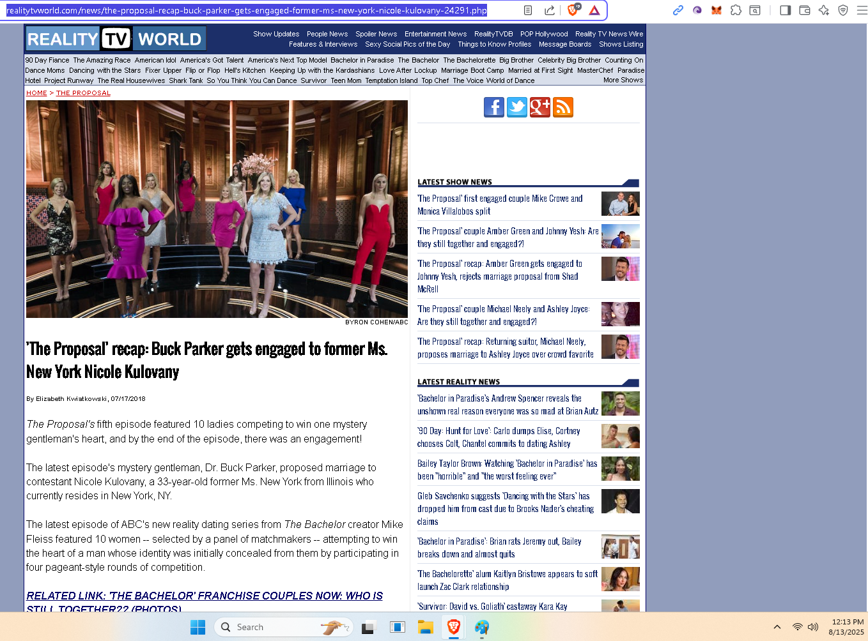The width and height of the screenshot is (868, 641).
Task: Open the browser hamburger menu
Action: click(862, 10)
